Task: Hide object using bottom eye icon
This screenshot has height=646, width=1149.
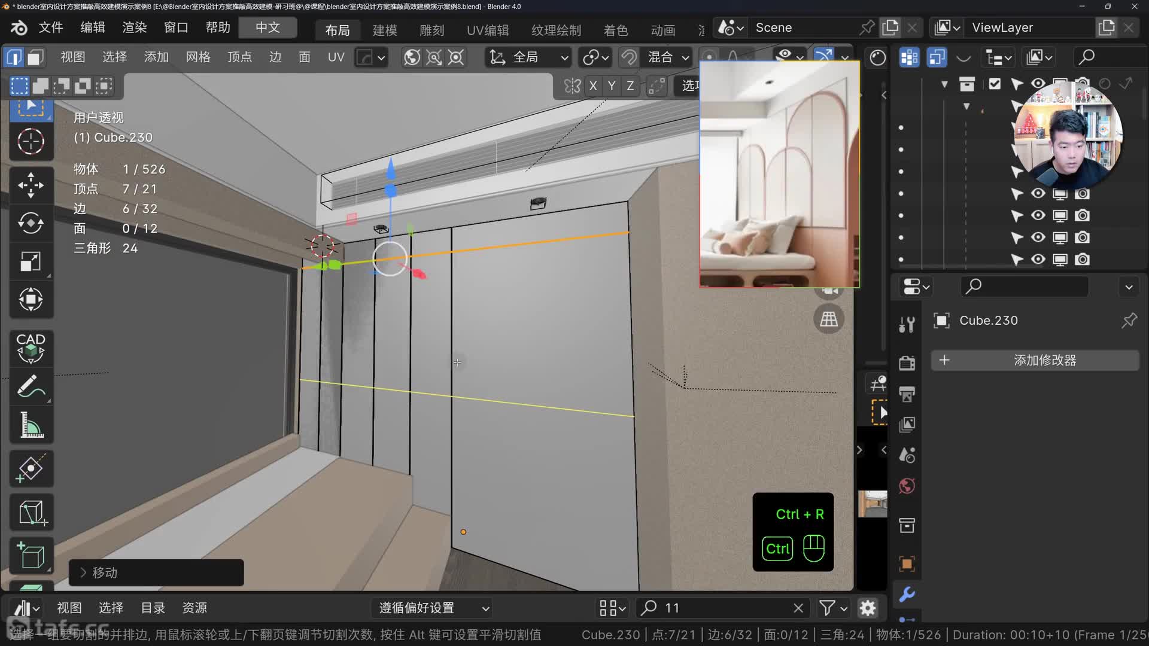Action: (x=1038, y=259)
